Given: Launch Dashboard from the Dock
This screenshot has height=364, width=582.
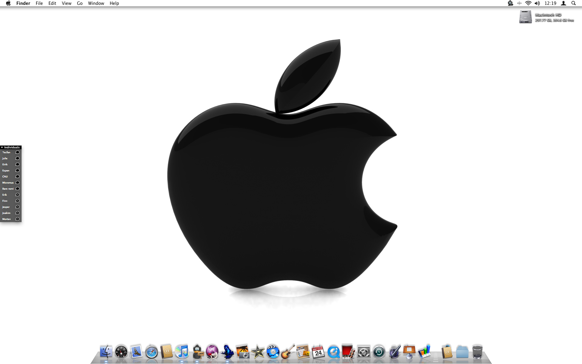Looking at the screenshot, I should 121,352.
